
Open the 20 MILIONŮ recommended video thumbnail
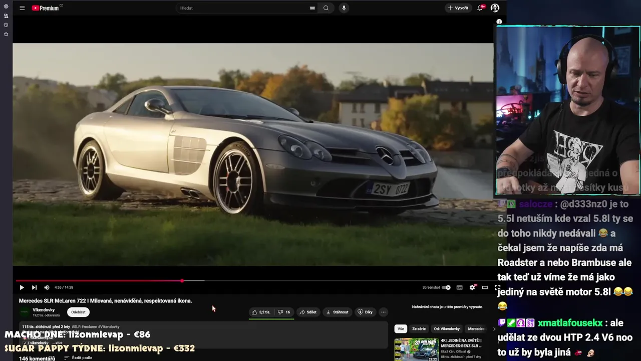coord(416,349)
